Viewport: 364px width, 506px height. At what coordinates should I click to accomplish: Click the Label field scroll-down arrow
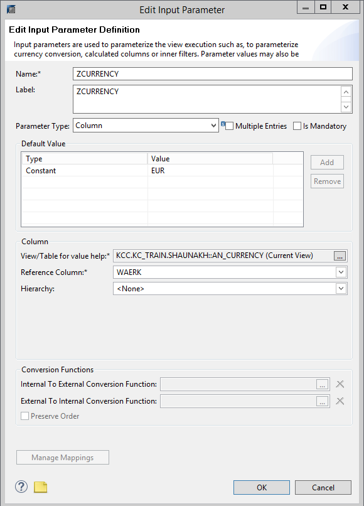(346, 107)
